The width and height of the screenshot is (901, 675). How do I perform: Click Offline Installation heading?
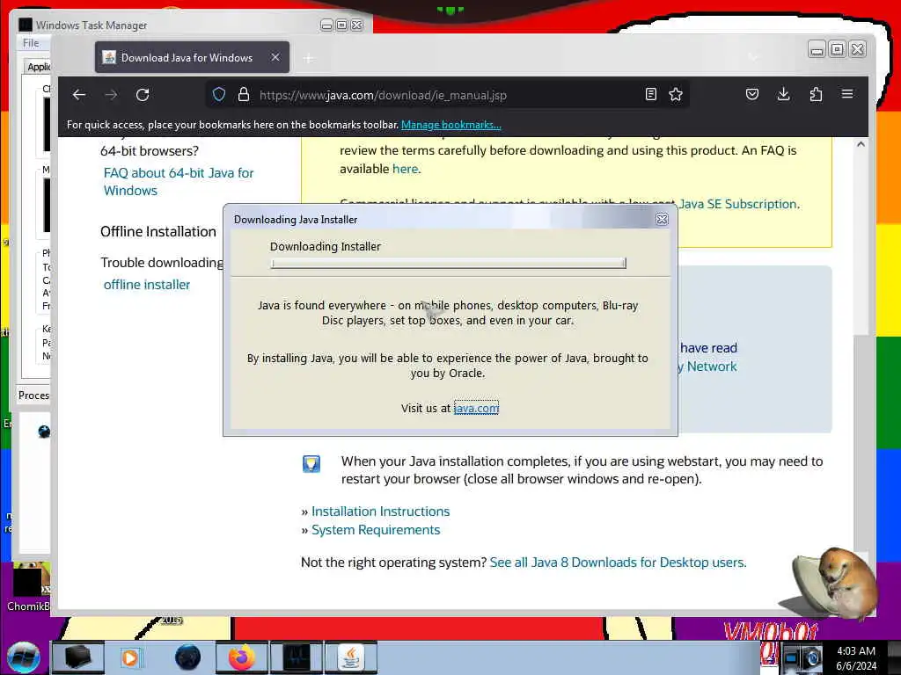(x=158, y=231)
